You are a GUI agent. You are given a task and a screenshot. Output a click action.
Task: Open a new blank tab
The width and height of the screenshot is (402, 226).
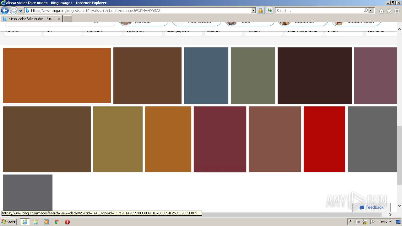coord(68,19)
